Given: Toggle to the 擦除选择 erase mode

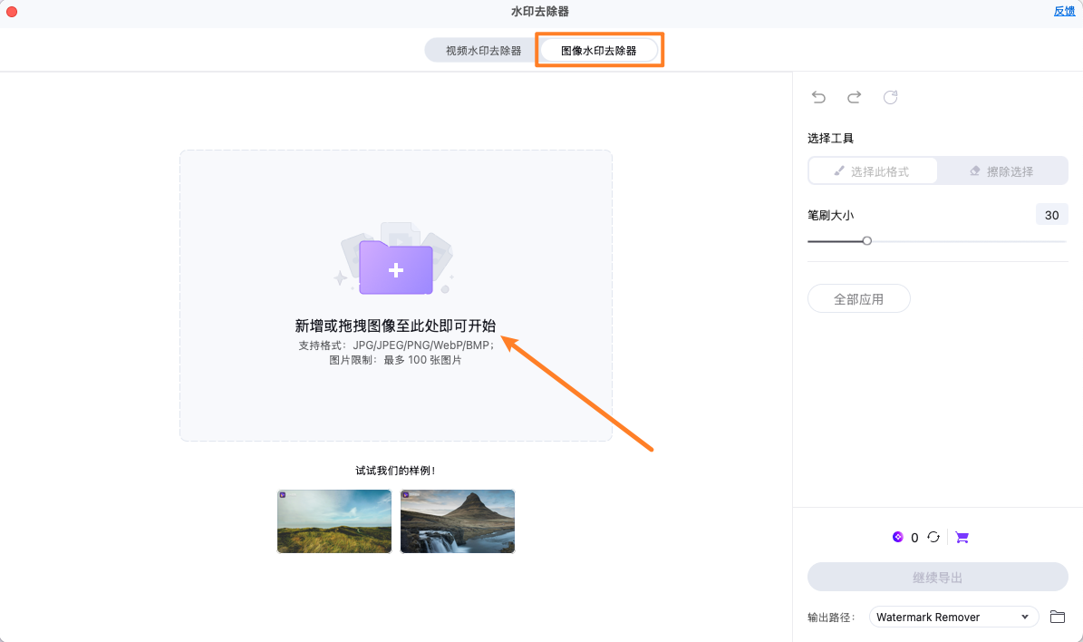Looking at the screenshot, I should 1002,170.
